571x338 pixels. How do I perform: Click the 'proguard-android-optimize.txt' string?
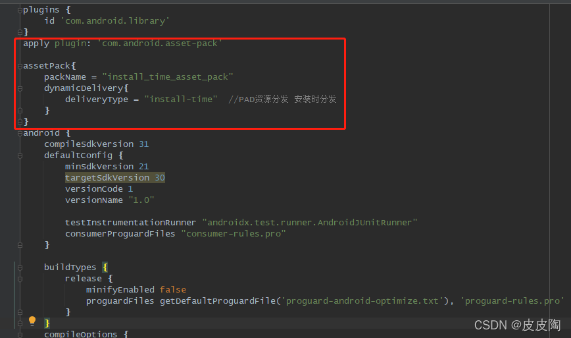coord(362,301)
